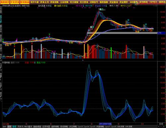Switch to the MACD基本 indicator tab

[28, 127]
